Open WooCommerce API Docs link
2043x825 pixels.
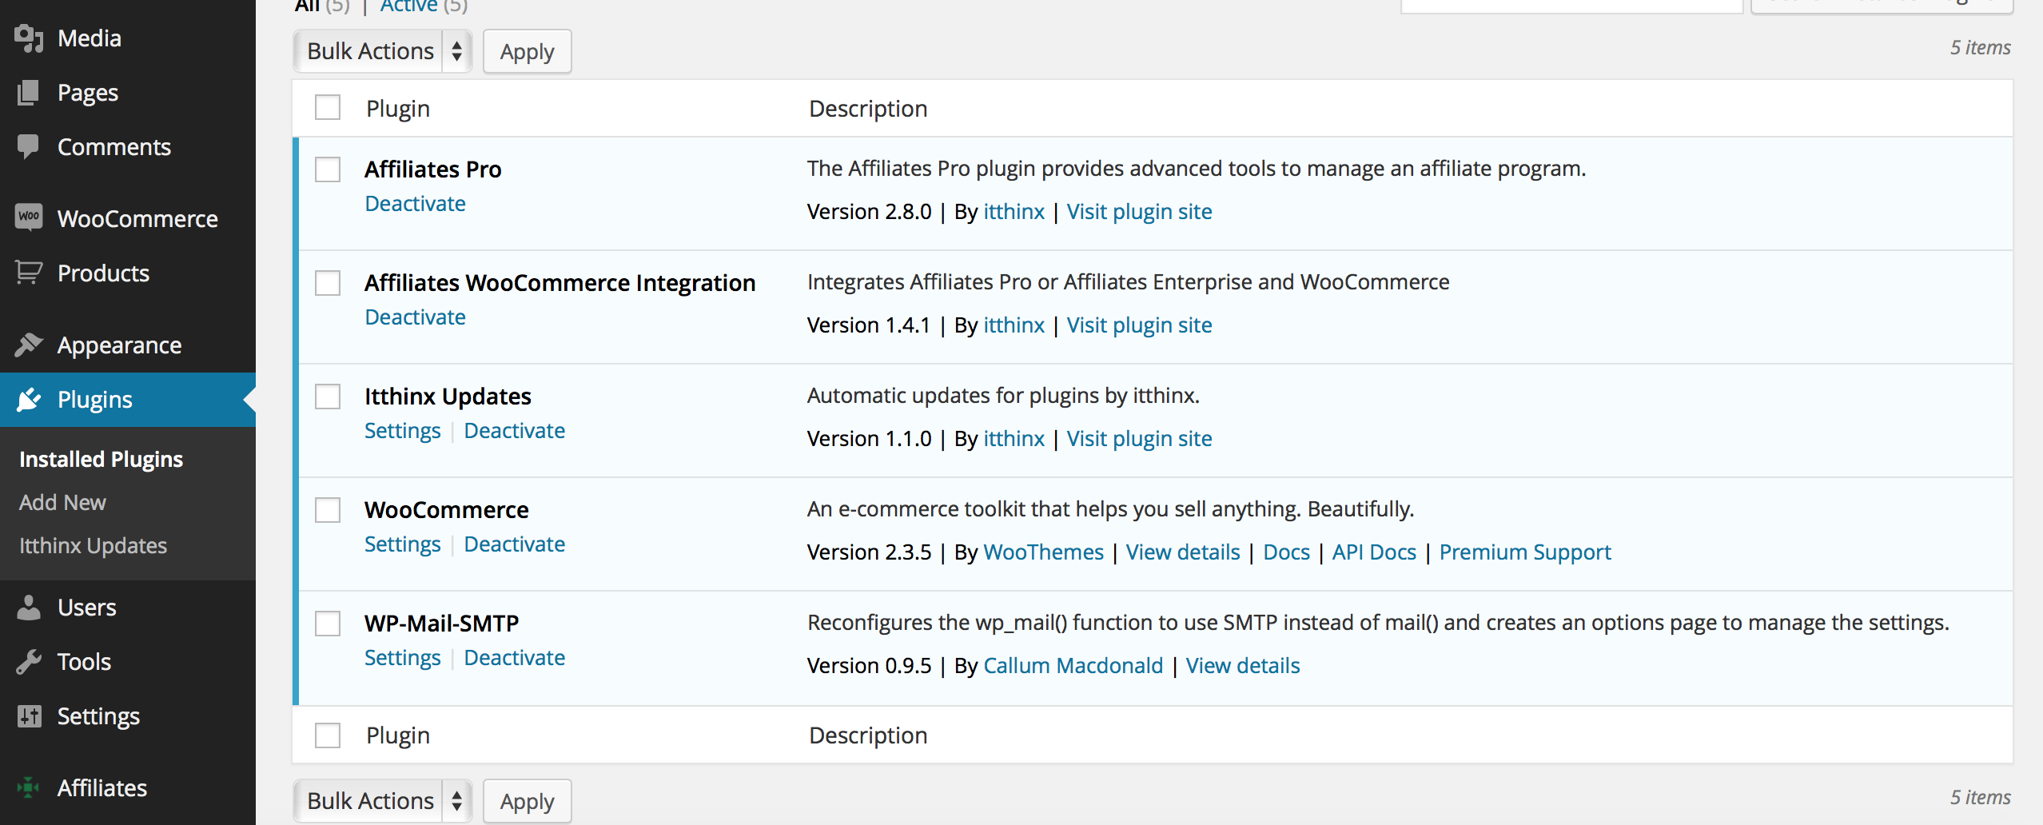pyautogui.click(x=1374, y=552)
